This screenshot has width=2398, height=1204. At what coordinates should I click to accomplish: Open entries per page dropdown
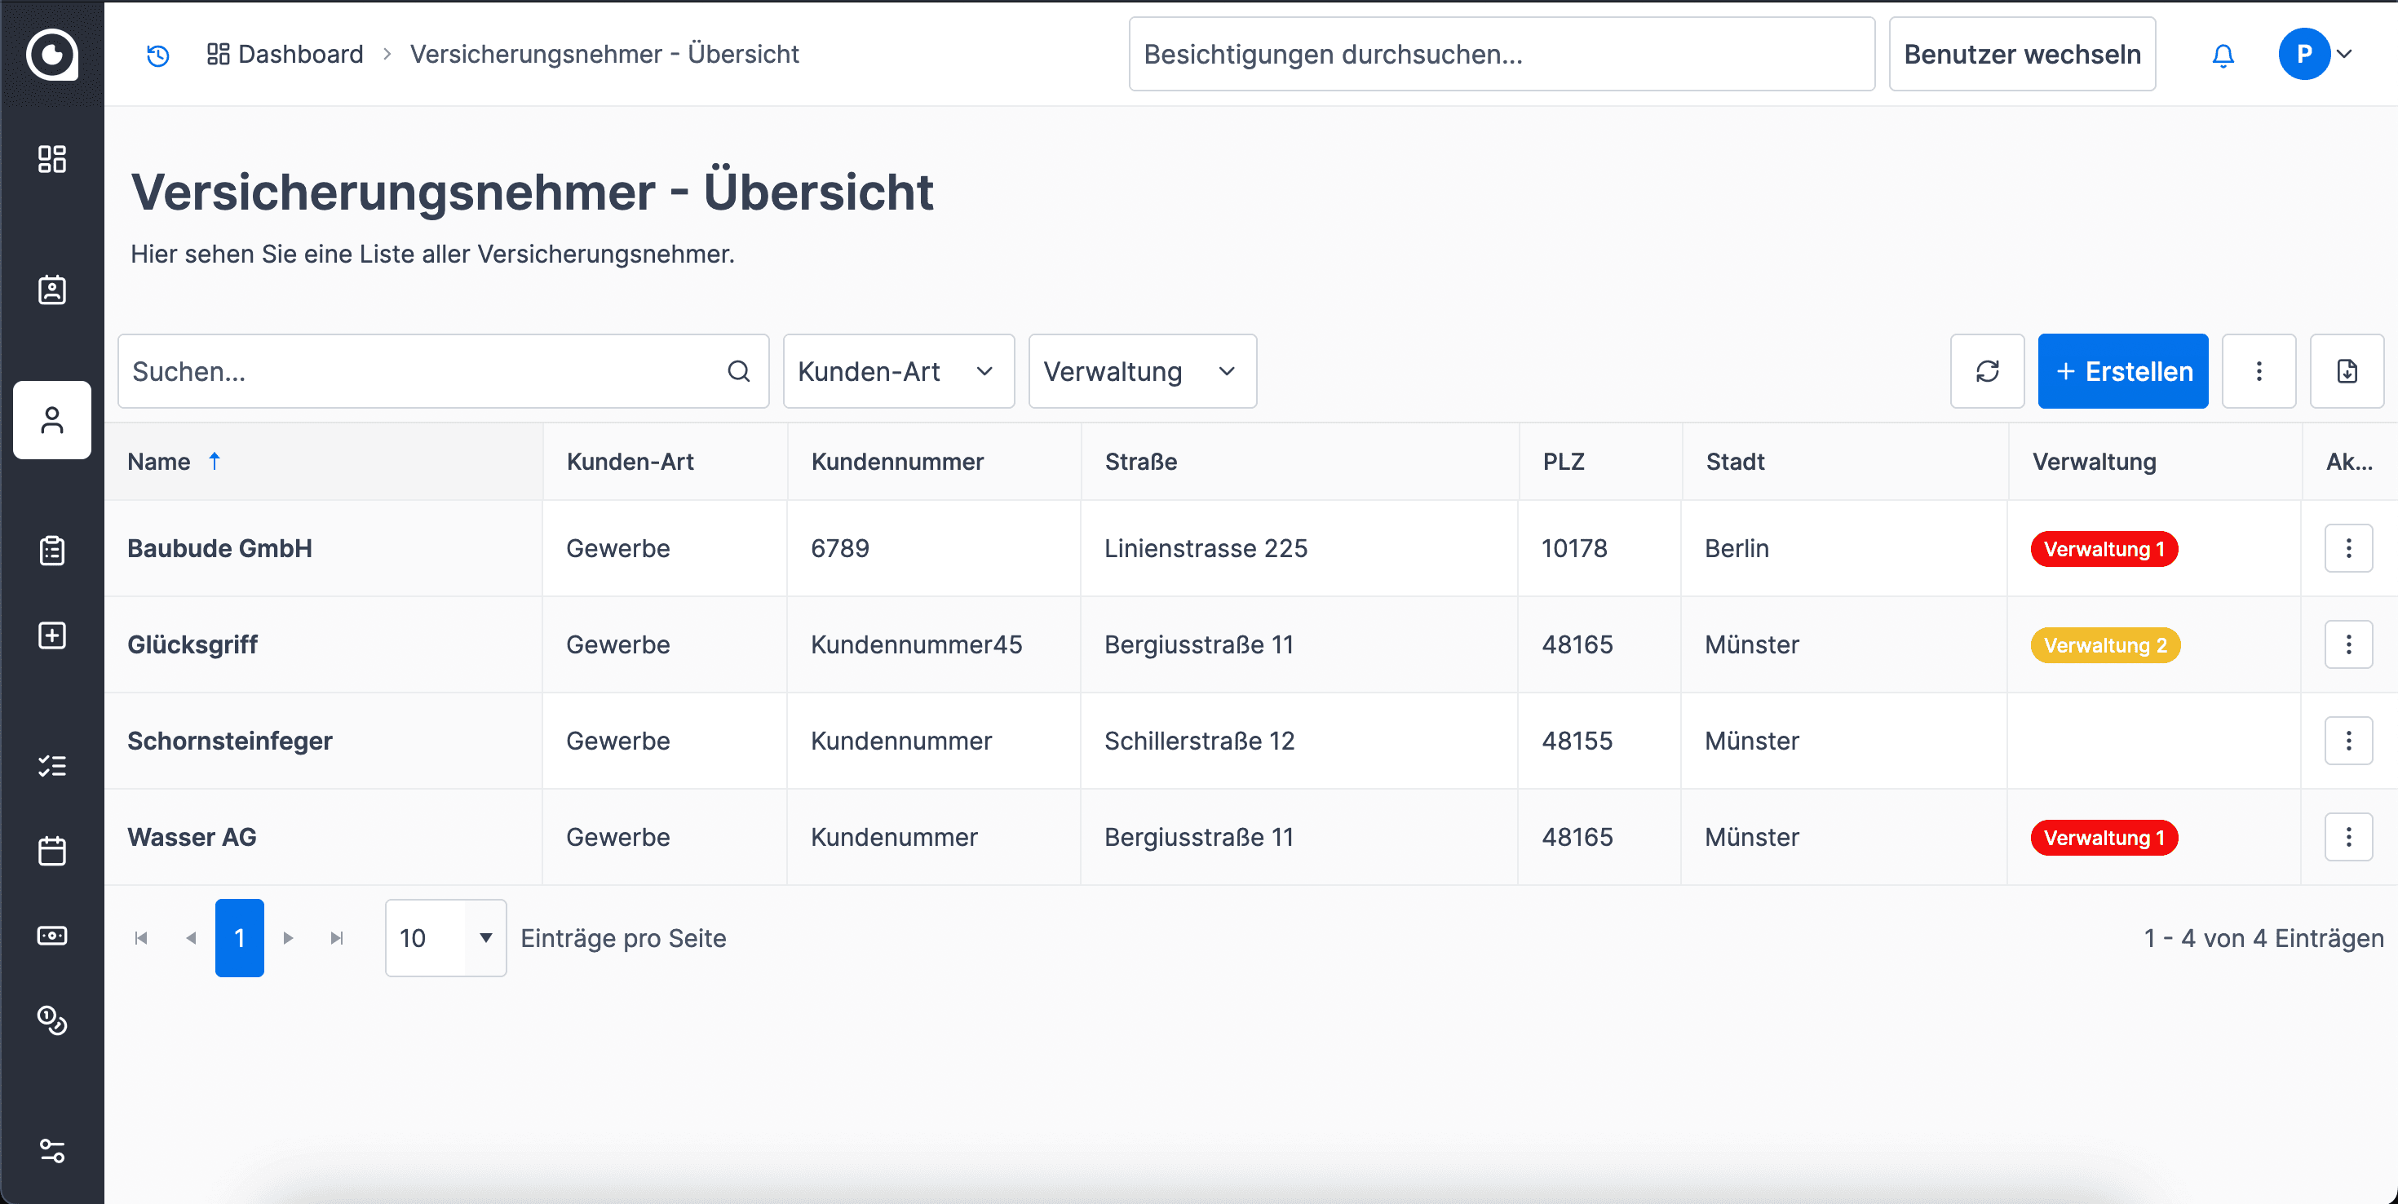446,938
